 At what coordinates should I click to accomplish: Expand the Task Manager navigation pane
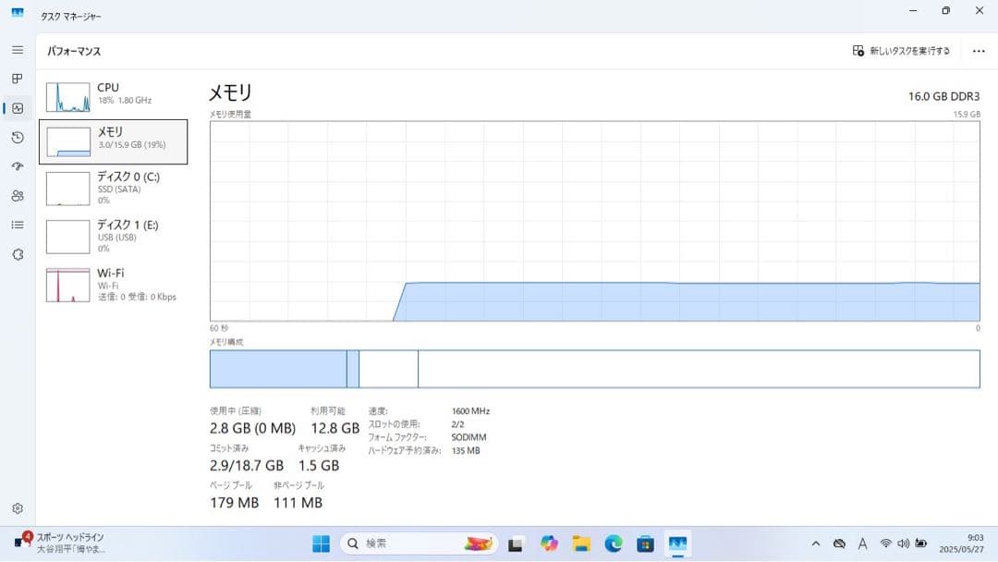pos(17,50)
